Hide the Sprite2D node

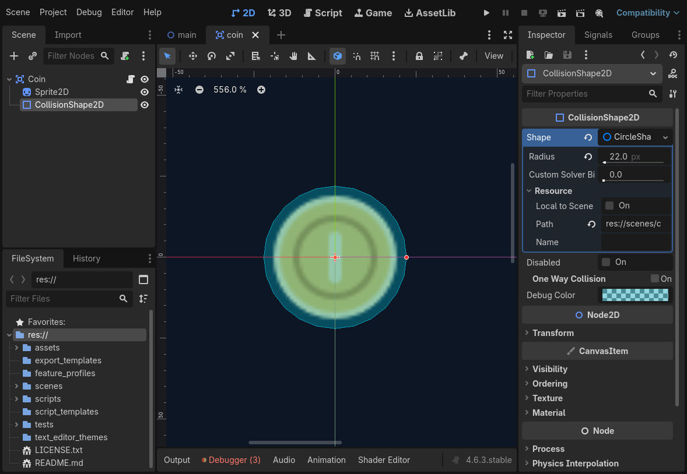point(145,92)
